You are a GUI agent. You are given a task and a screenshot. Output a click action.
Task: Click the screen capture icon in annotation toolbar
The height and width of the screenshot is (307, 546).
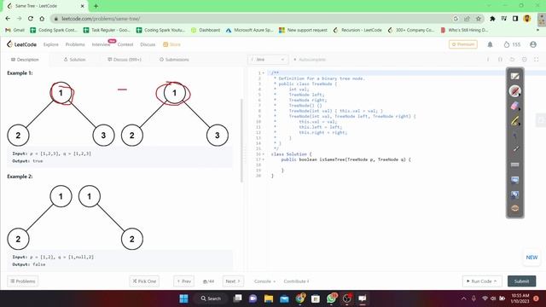click(514, 180)
